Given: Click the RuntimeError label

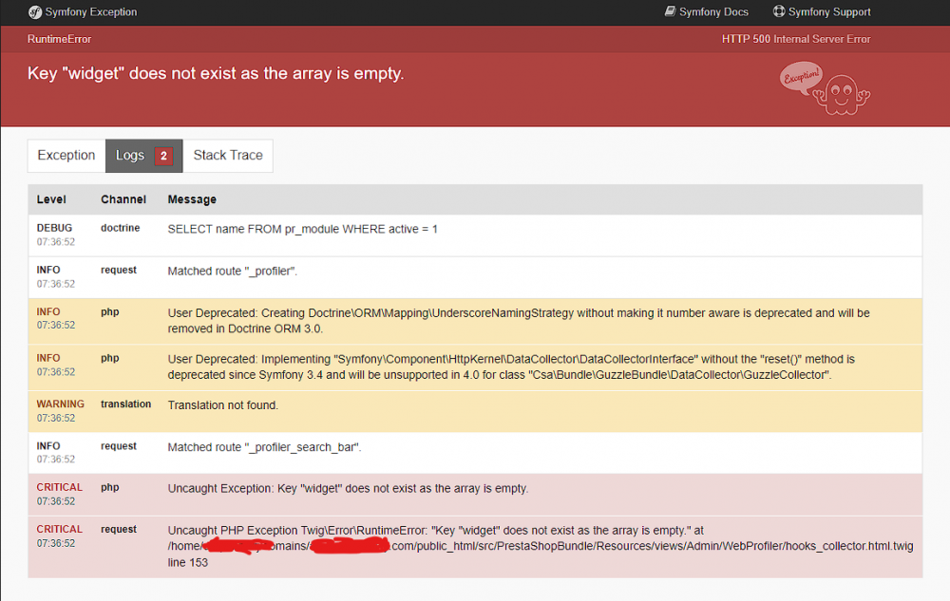Looking at the screenshot, I should click(55, 39).
